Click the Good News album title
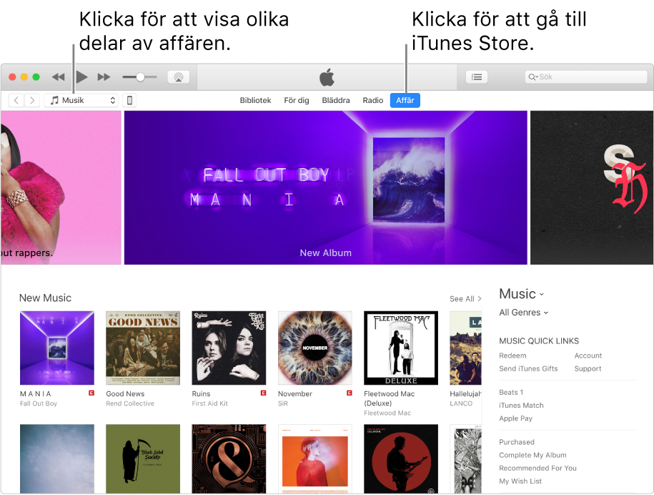The width and height of the screenshot is (654, 495). (x=125, y=393)
